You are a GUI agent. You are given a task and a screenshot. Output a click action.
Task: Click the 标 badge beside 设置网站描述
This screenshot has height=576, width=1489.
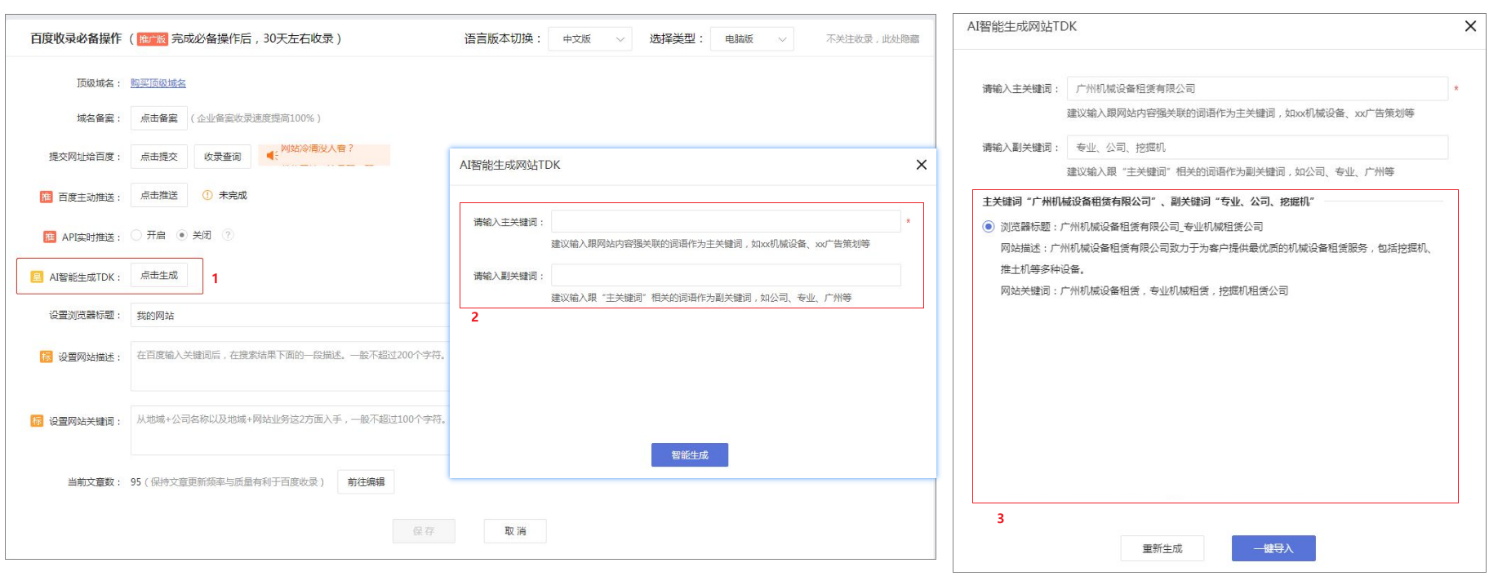tap(47, 357)
